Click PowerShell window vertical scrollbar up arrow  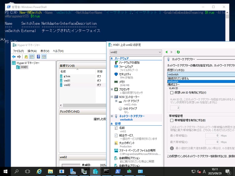coord(227,13)
